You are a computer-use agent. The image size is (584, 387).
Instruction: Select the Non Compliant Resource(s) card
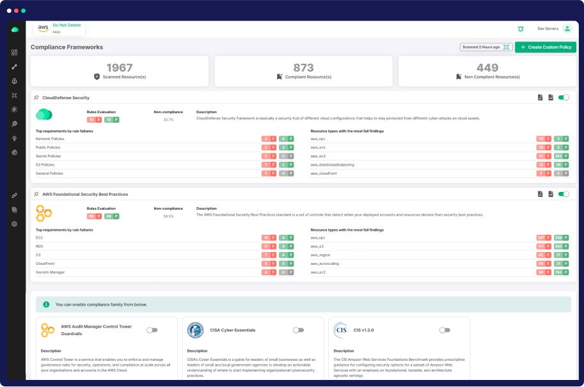coord(487,71)
